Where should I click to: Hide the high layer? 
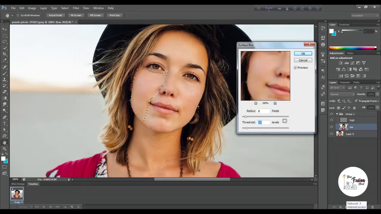pyautogui.click(x=332, y=120)
